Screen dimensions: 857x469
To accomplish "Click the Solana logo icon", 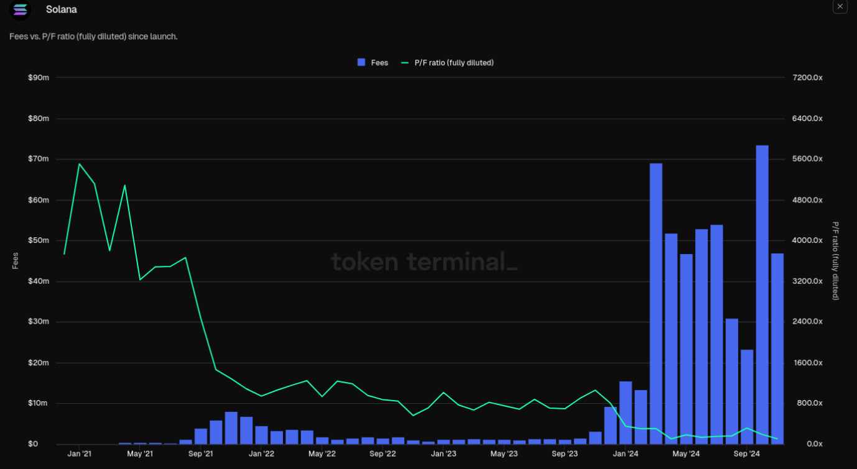I will coord(20,11).
